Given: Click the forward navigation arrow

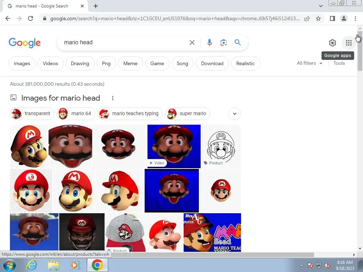Looking at the screenshot, I should pyautogui.click(x=19, y=18).
